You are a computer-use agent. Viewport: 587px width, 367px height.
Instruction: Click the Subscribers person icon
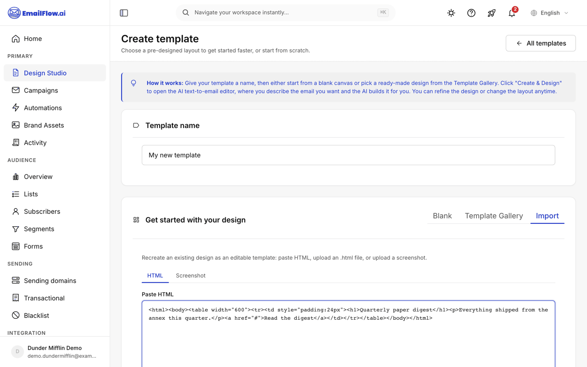point(16,211)
